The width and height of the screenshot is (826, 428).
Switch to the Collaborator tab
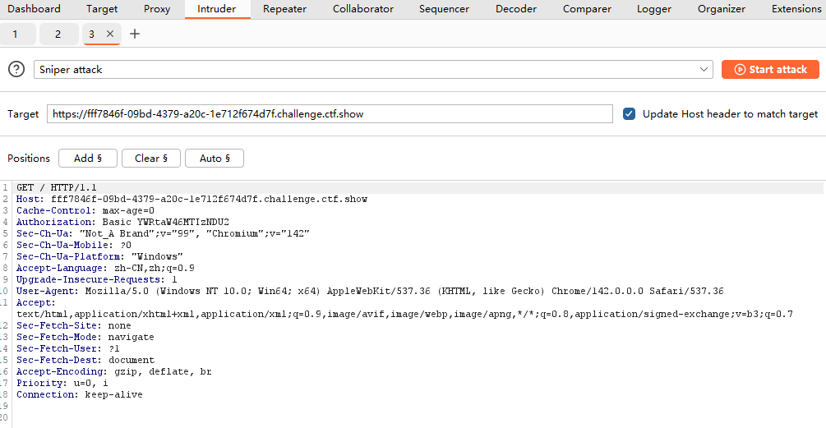tap(362, 9)
